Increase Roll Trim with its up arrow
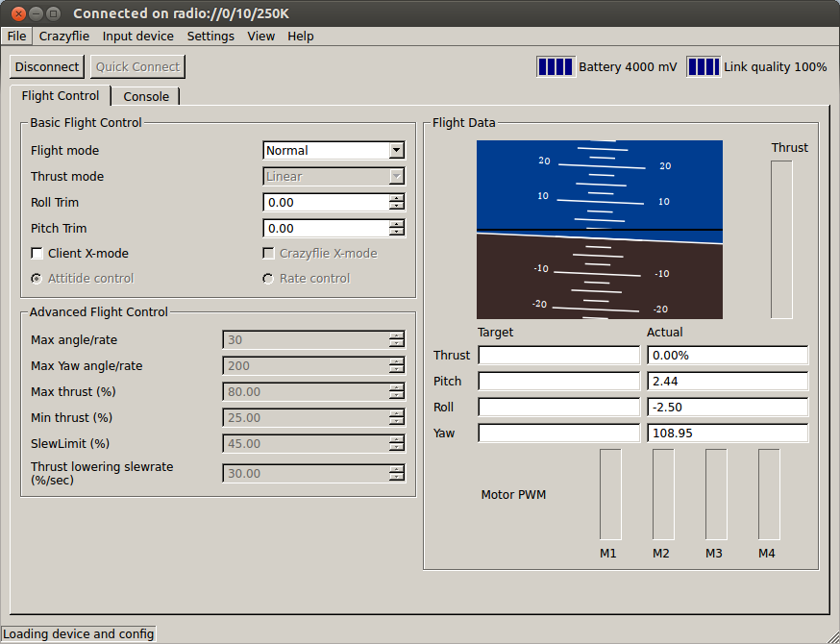This screenshot has height=644, width=840. tap(396, 198)
